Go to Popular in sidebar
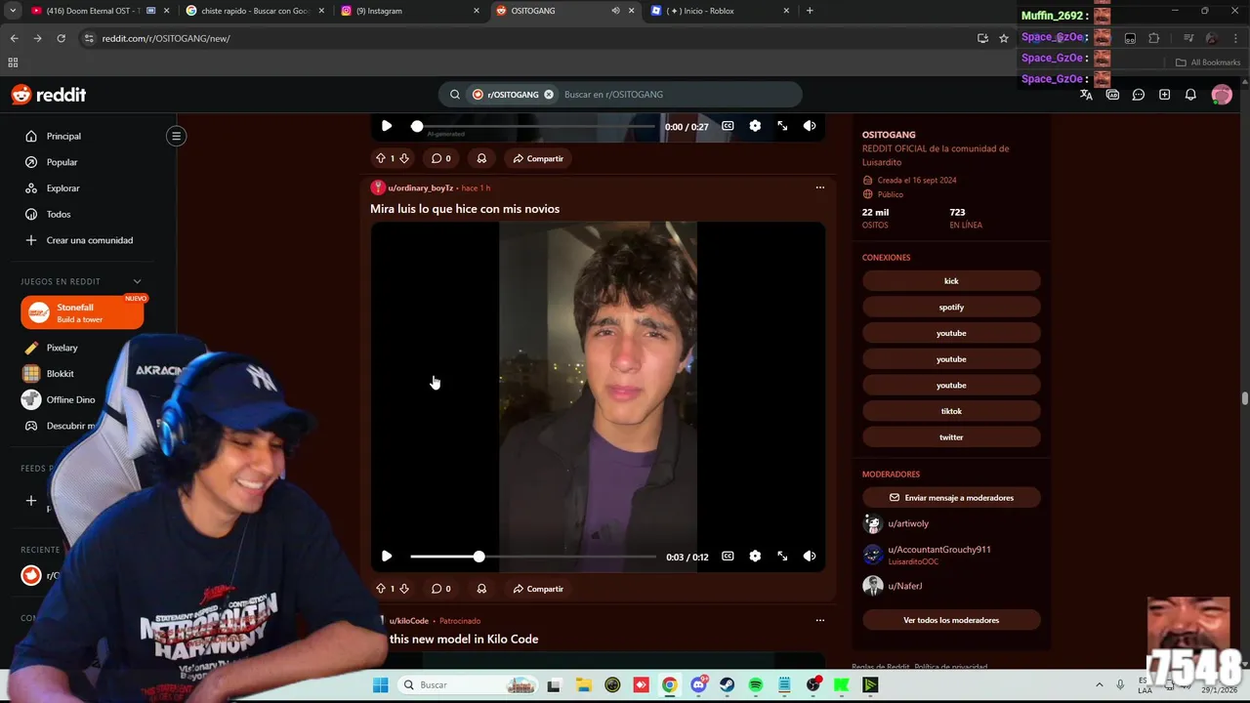Screen dimensions: 1250x703 coord(62,162)
